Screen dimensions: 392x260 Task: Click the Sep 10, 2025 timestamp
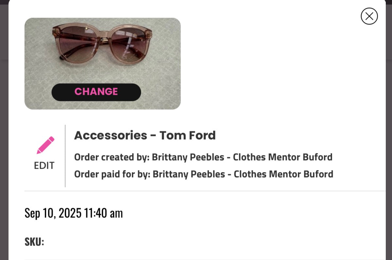(x=74, y=213)
